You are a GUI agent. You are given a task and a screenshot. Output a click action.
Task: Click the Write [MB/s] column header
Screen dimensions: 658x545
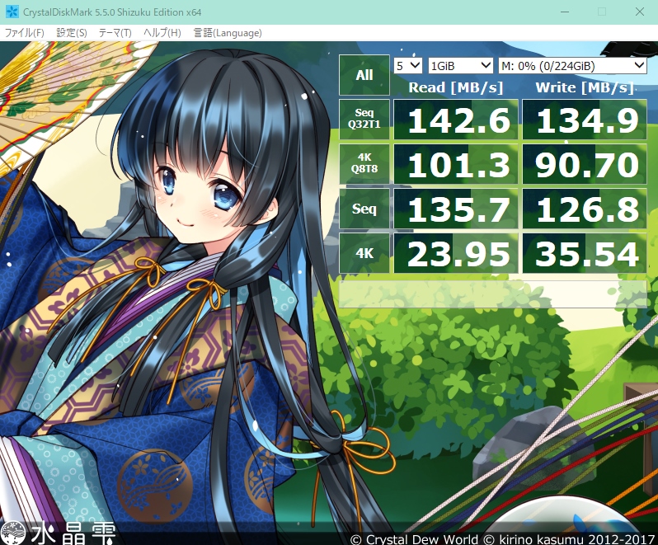(x=584, y=87)
